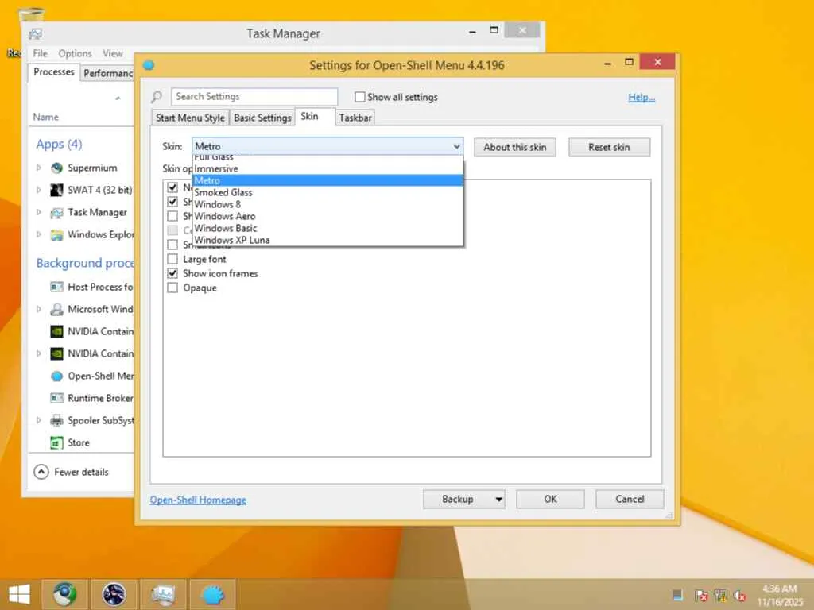Image resolution: width=814 pixels, height=610 pixels.
Task: Click the Runtime Broker process icon
Action: tap(56, 399)
